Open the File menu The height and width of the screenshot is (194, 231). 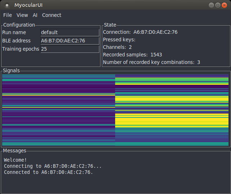[8, 15]
